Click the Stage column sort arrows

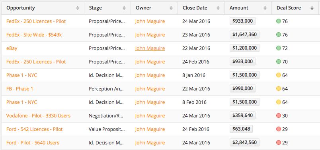[124, 8]
